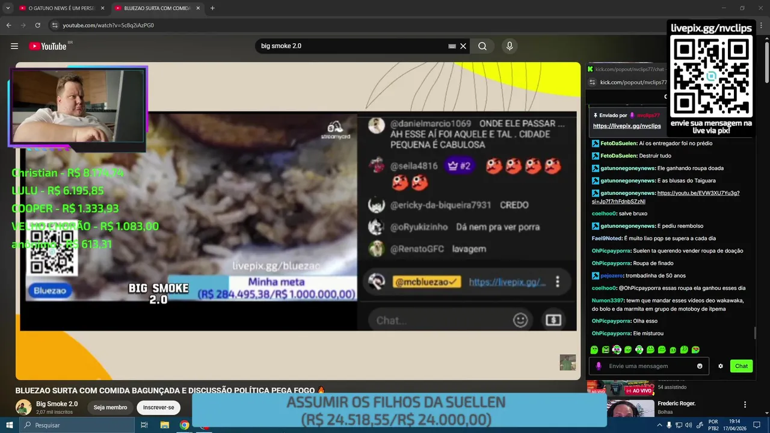Close the BLUEZAO SURTA tab
The height and width of the screenshot is (433, 770).
(198, 8)
